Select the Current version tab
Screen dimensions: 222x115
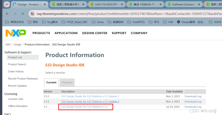point(51,83)
